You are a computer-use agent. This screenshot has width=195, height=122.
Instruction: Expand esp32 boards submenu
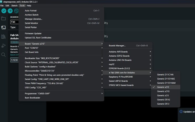click(128, 64)
